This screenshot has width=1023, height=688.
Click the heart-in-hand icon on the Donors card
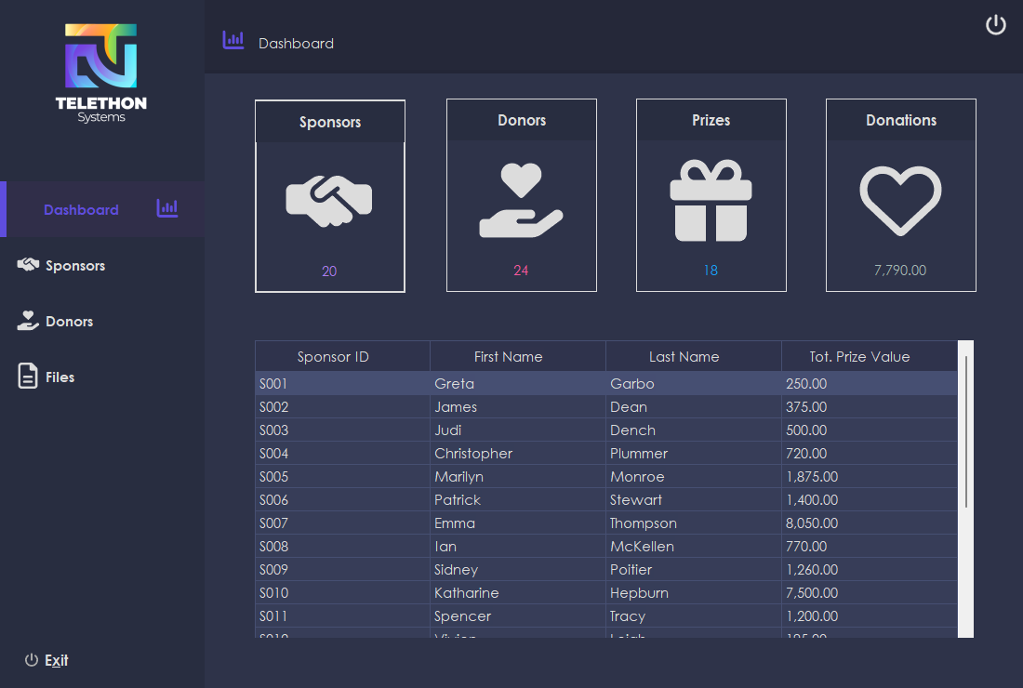(521, 198)
